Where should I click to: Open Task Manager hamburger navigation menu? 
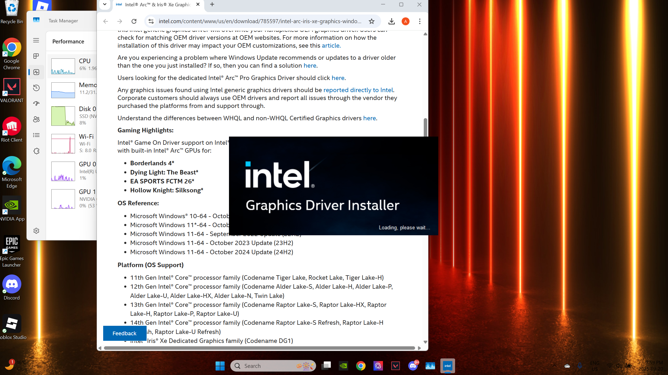(x=36, y=40)
